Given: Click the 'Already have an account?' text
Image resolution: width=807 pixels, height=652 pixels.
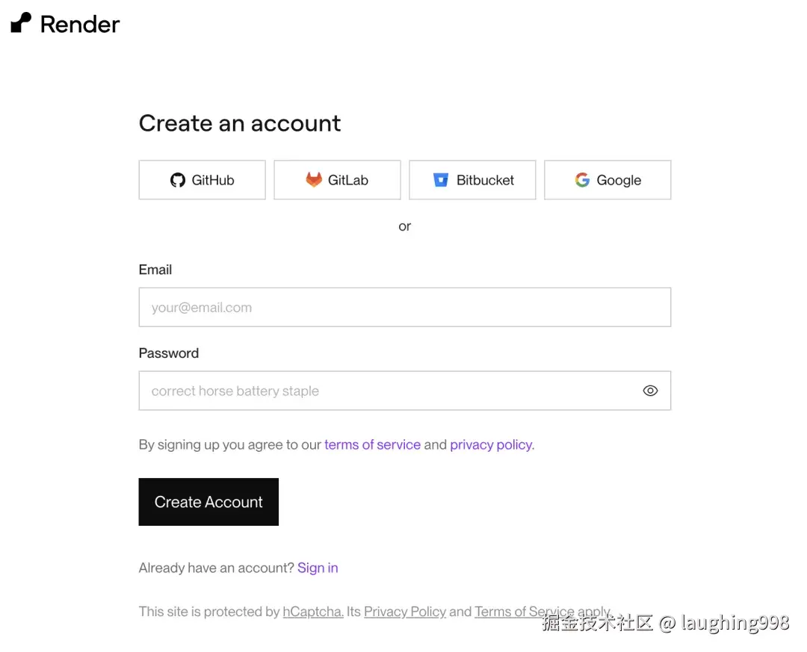Looking at the screenshot, I should (216, 568).
